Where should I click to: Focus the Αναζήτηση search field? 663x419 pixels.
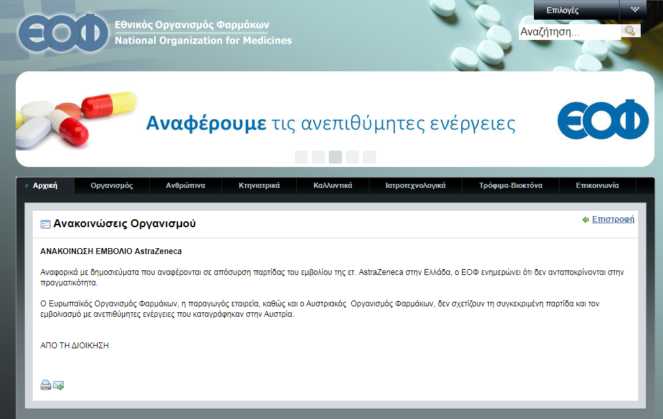[569, 31]
